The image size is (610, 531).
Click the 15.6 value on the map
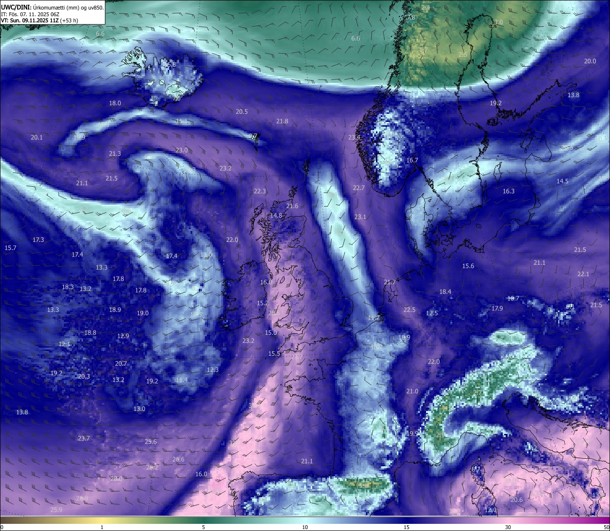point(468,266)
